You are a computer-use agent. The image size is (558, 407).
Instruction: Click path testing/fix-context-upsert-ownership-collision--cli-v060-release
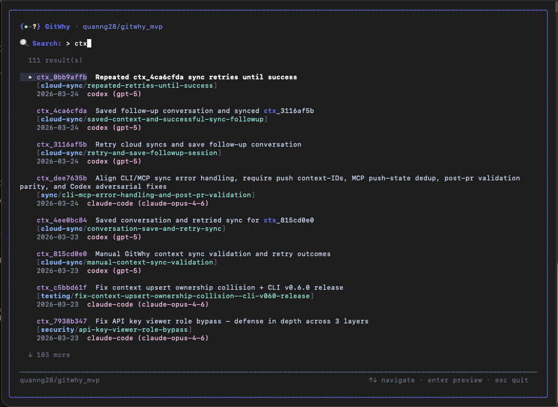coord(175,296)
